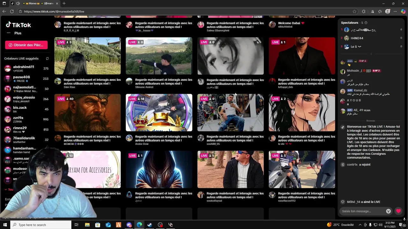This screenshot has height=229, width=408.
Task: Click the browser address bar URL
Action: (54, 11)
